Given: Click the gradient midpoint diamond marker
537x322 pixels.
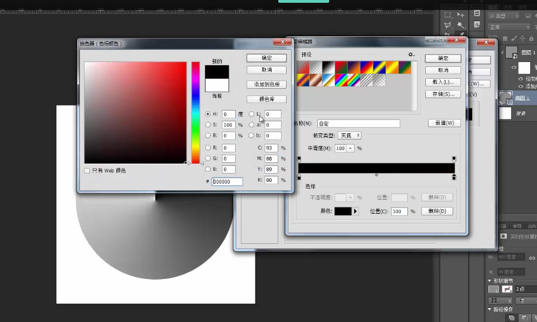Looking at the screenshot, I should (x=377, y=175).
